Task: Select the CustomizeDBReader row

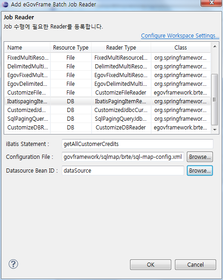Action: coord(108,128)
